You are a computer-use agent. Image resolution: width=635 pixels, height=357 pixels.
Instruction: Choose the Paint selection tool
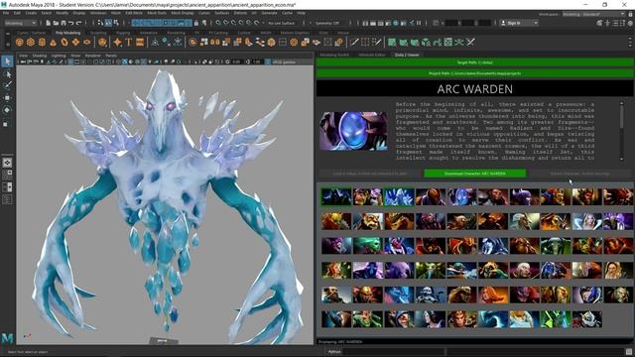tap(7, 85)
